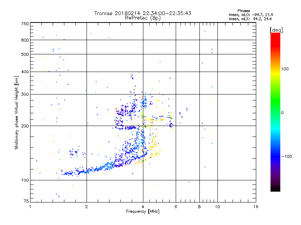
Task: Click the y-axis tick label '750'
Action: (25, 24)
